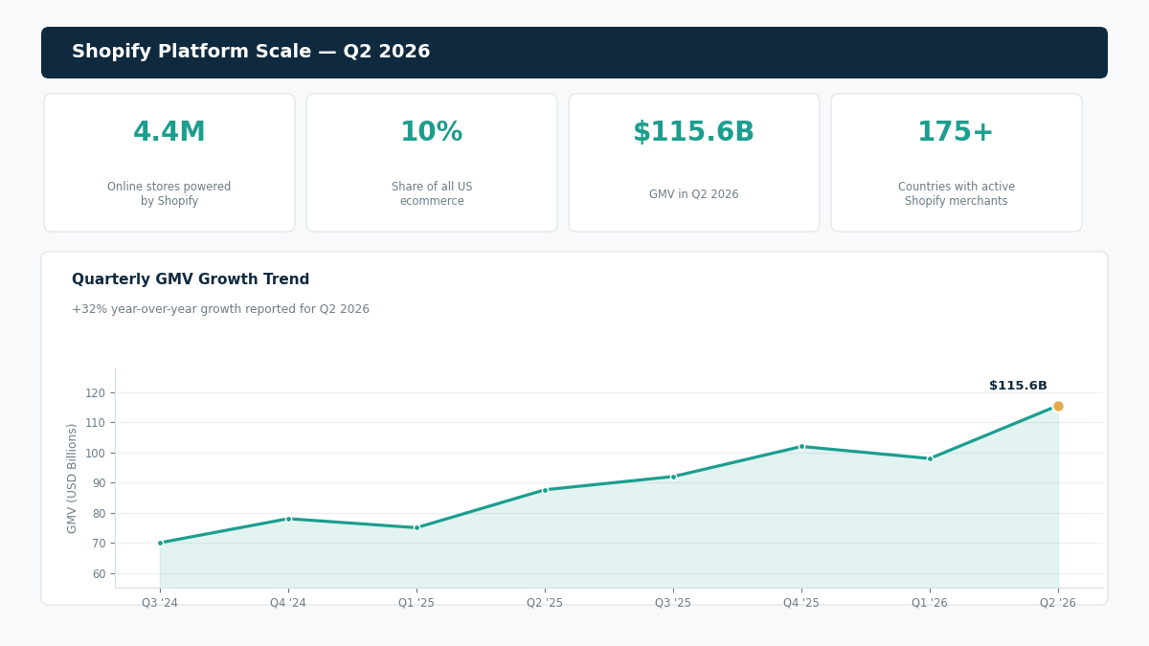Click the 120 y-axis tick label
This screenshot has width=1149, height=646.
tap(95, 392)
